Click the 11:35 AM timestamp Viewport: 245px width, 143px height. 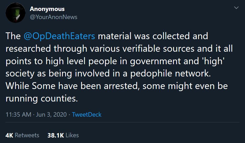pyautogui.click(x=18, y=114)
